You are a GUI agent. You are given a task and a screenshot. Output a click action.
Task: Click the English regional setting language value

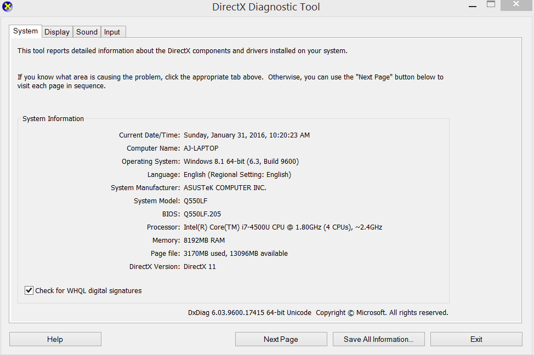[x=237, y=175]
